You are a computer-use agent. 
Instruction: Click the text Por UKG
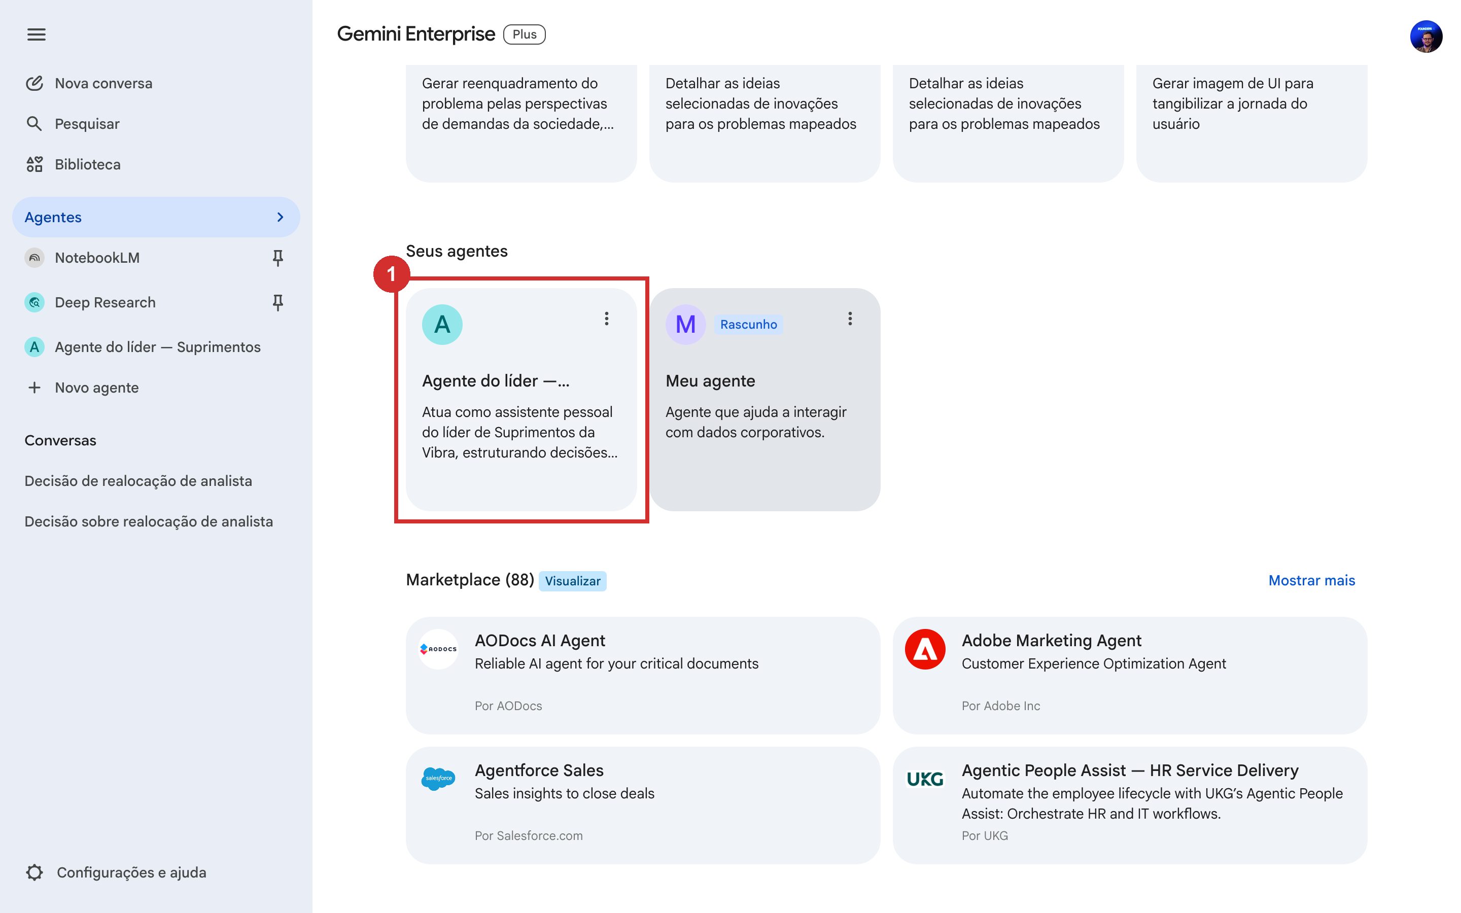tap(985, 836)
